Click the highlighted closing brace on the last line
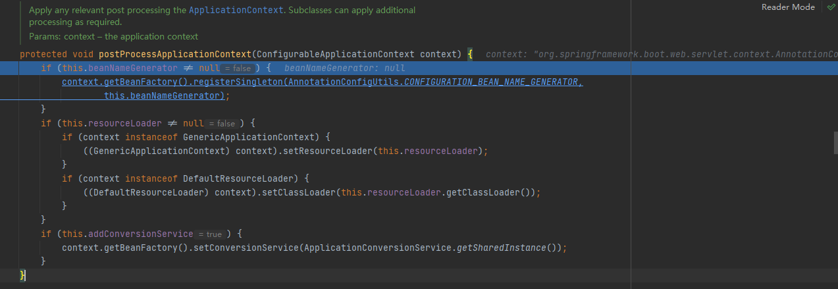The height and width of the screenshot is (289, 838). pos(22,275)
